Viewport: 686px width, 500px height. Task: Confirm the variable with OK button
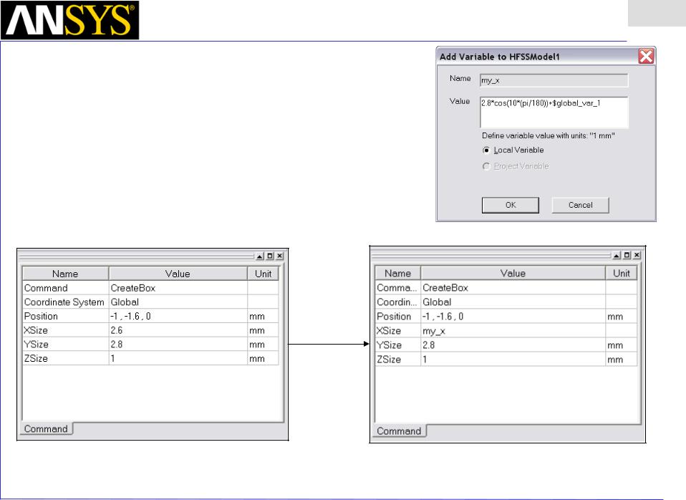pyautogui.click(x=510, y=205)
